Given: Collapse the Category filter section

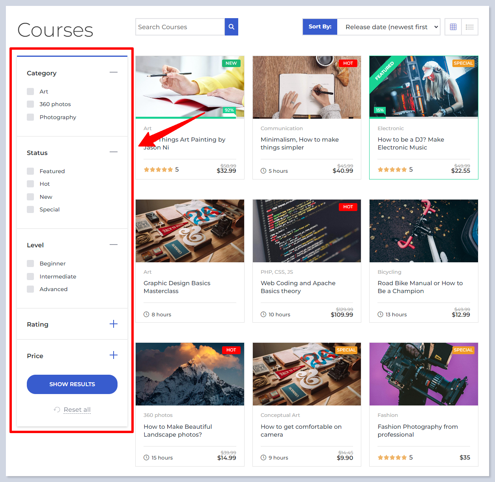Looking at the screenshot, I should pyautogui.click(x=114, y=73).
